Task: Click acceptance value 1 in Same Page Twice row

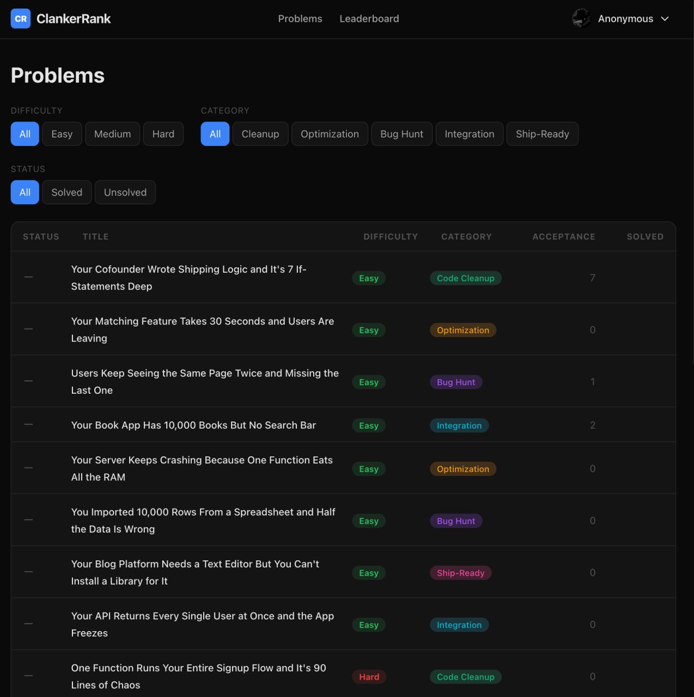Action: [x=593, y=382]
